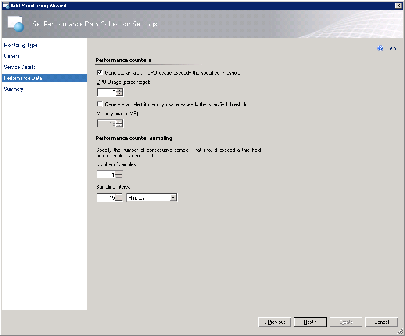Increase Sampling interval value with up arrow

(x=119, y=196)
